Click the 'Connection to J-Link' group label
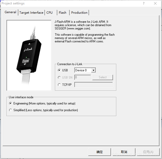 70,64
